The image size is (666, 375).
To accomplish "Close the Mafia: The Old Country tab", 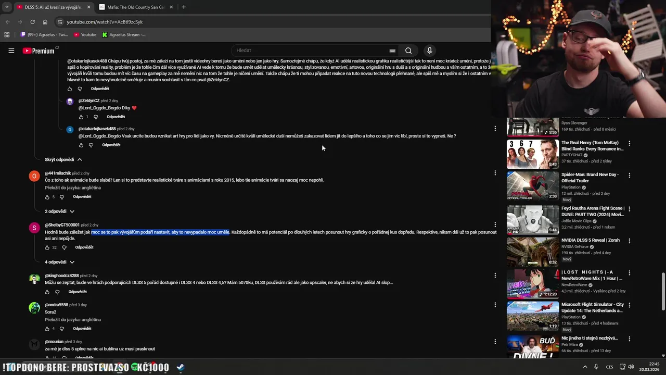I will click(171, 7).
